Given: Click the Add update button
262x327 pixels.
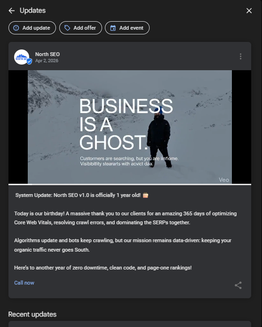Looking at the screenshot, I should point(32,28).
